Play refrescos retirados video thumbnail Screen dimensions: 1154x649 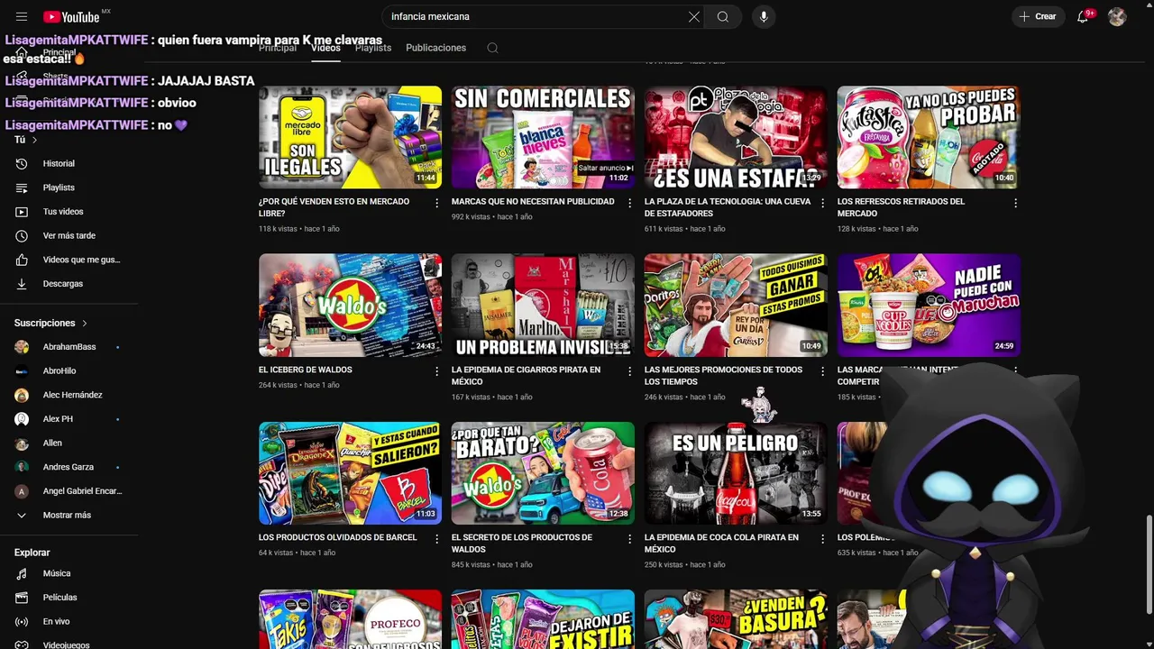[929, 137]
